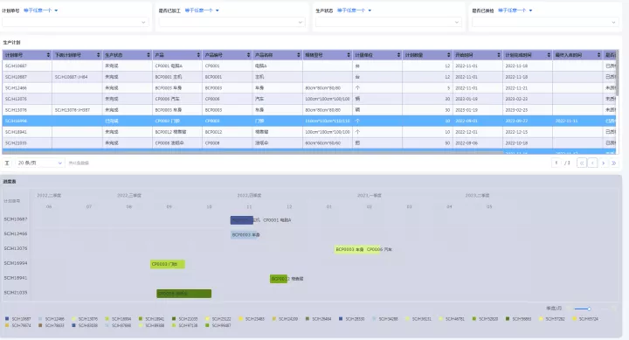Open 等于任意一个 operator for 是否已加工 filter
Screen dimensions: 629x340
(x=202, y=10)
